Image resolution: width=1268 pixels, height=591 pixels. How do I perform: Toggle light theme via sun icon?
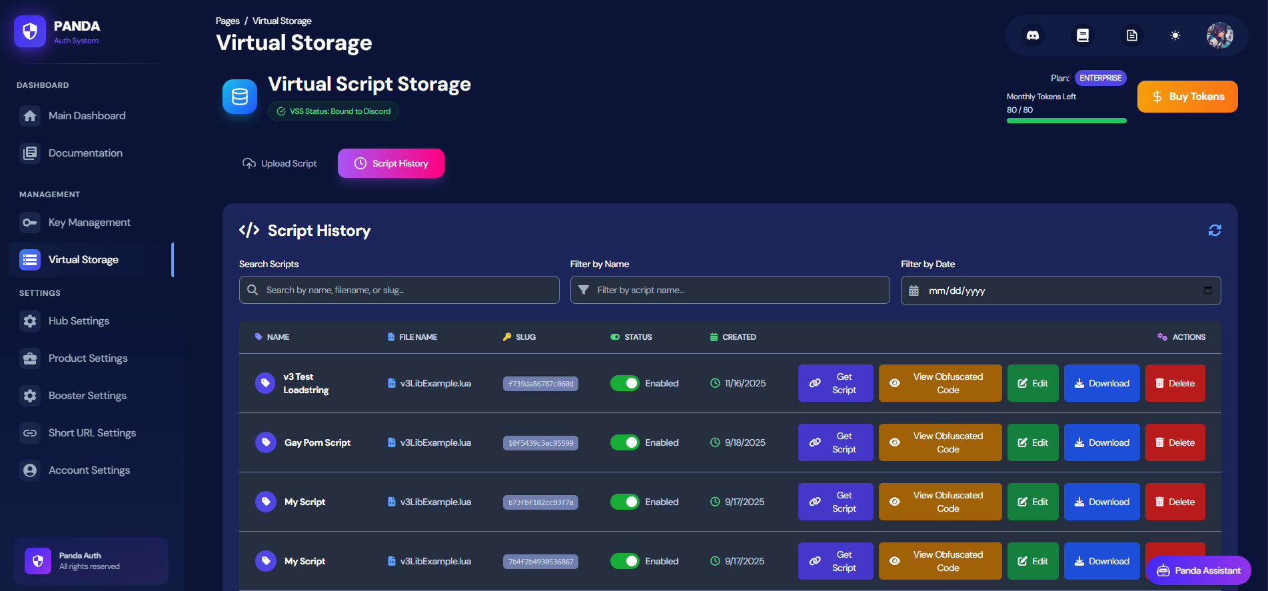pos(1175,35)
